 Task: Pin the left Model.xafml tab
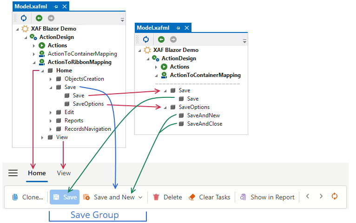(x=56, y=6)
